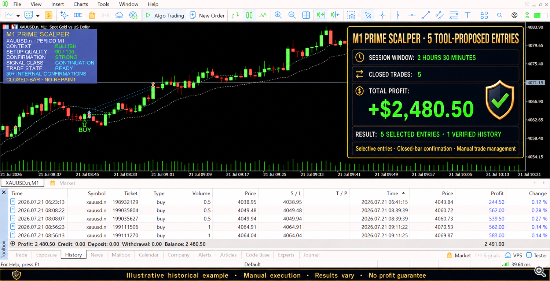
Task: Open the indicators list dropdown arrow
Action: click(38, 16)
